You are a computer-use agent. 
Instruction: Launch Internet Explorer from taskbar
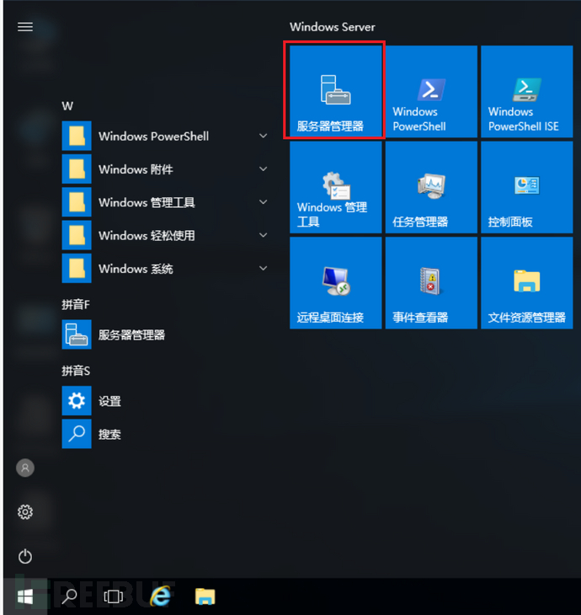click(160, 596)
